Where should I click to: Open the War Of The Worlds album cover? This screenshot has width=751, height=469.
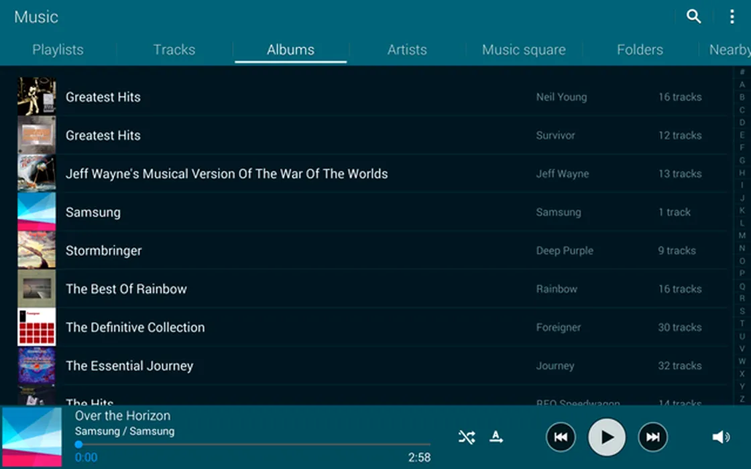coord(36,174)
